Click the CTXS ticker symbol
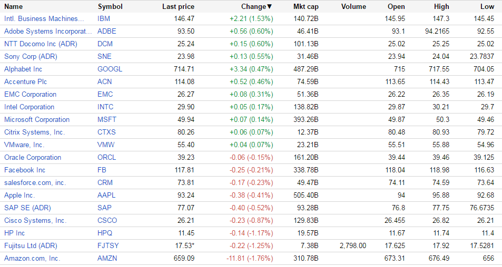 tap(107, 132)
